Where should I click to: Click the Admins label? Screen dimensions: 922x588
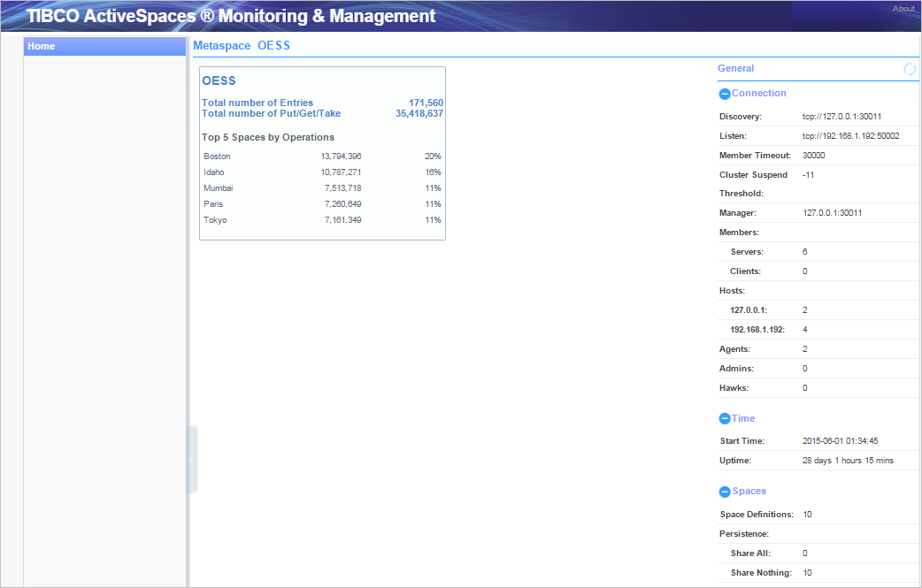[x=737, y=369]
